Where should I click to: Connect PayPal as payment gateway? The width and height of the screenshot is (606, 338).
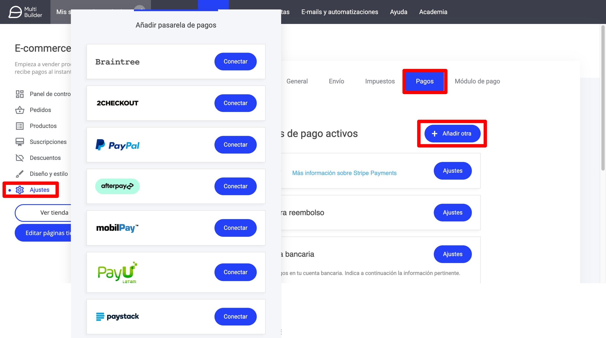point(235,145)
